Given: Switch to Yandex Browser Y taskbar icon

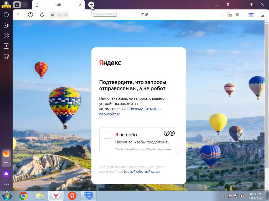Looking at the screenshot, I should (x=56, y=196).
